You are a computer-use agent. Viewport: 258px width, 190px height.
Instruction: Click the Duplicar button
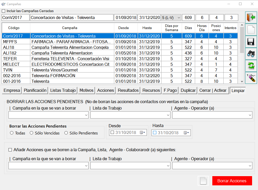tap(188, 91)
